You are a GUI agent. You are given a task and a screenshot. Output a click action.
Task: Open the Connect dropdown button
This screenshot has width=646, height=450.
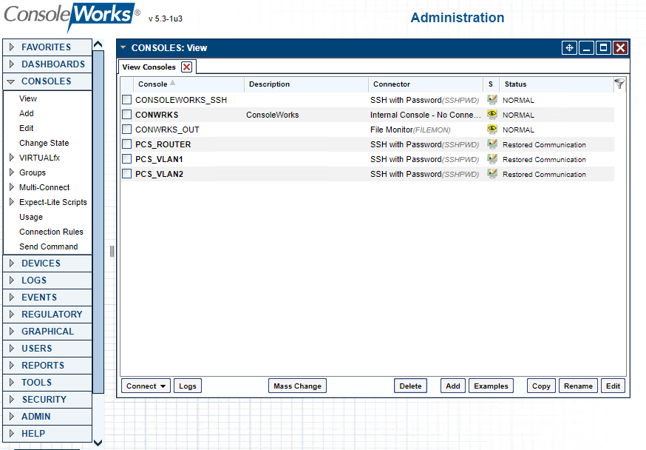pos(146,386)
